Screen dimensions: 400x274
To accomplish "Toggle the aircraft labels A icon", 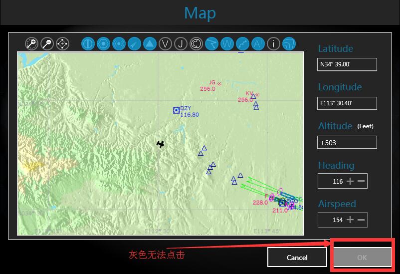I will pyautogui.click(x=258, y=44).
